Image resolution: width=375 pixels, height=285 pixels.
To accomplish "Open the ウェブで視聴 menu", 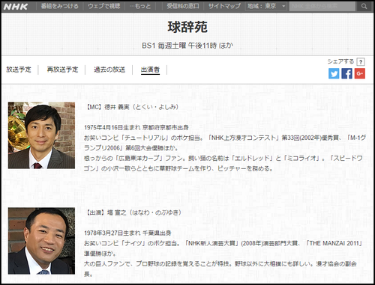I will pos(104,6).
